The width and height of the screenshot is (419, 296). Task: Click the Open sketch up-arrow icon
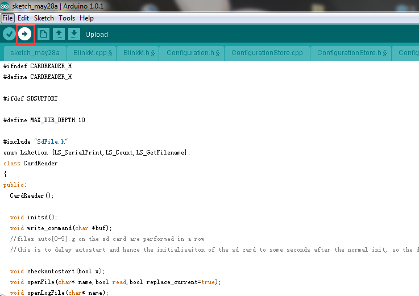[x=59, y=34]
